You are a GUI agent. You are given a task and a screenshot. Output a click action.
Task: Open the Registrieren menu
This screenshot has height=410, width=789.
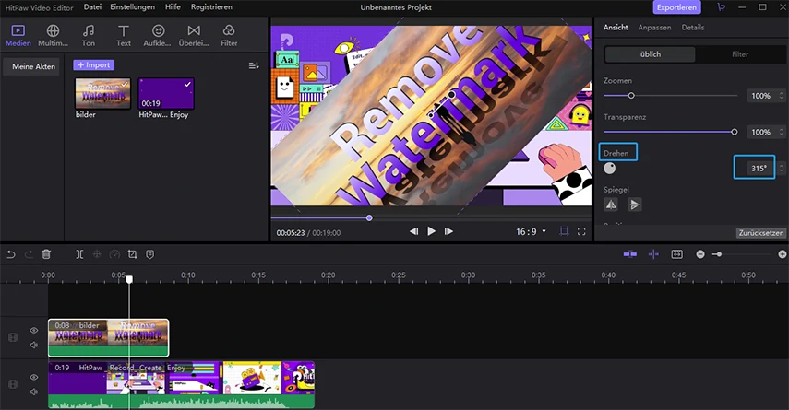211,7
